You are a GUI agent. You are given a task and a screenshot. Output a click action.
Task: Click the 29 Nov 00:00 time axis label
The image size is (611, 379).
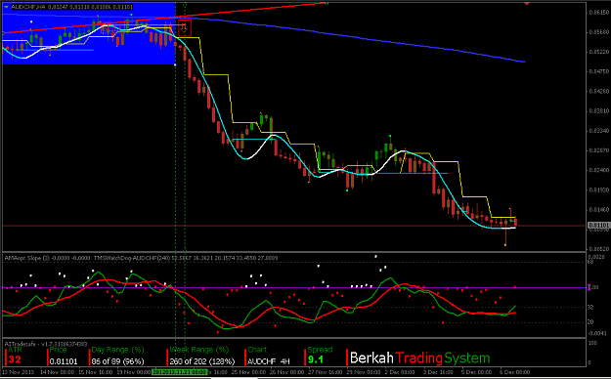365,372
